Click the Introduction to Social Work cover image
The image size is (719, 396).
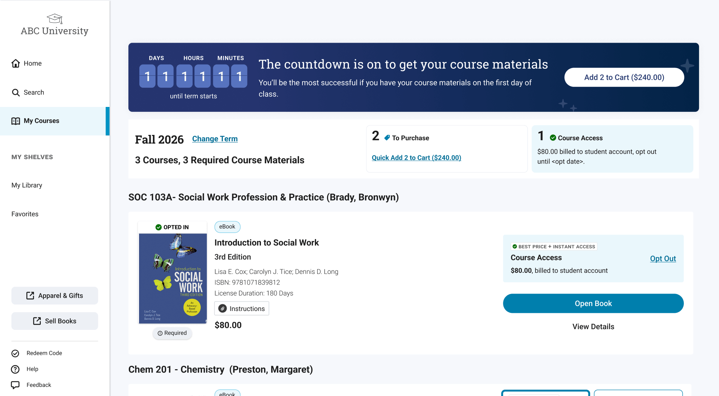coord(172,276)
